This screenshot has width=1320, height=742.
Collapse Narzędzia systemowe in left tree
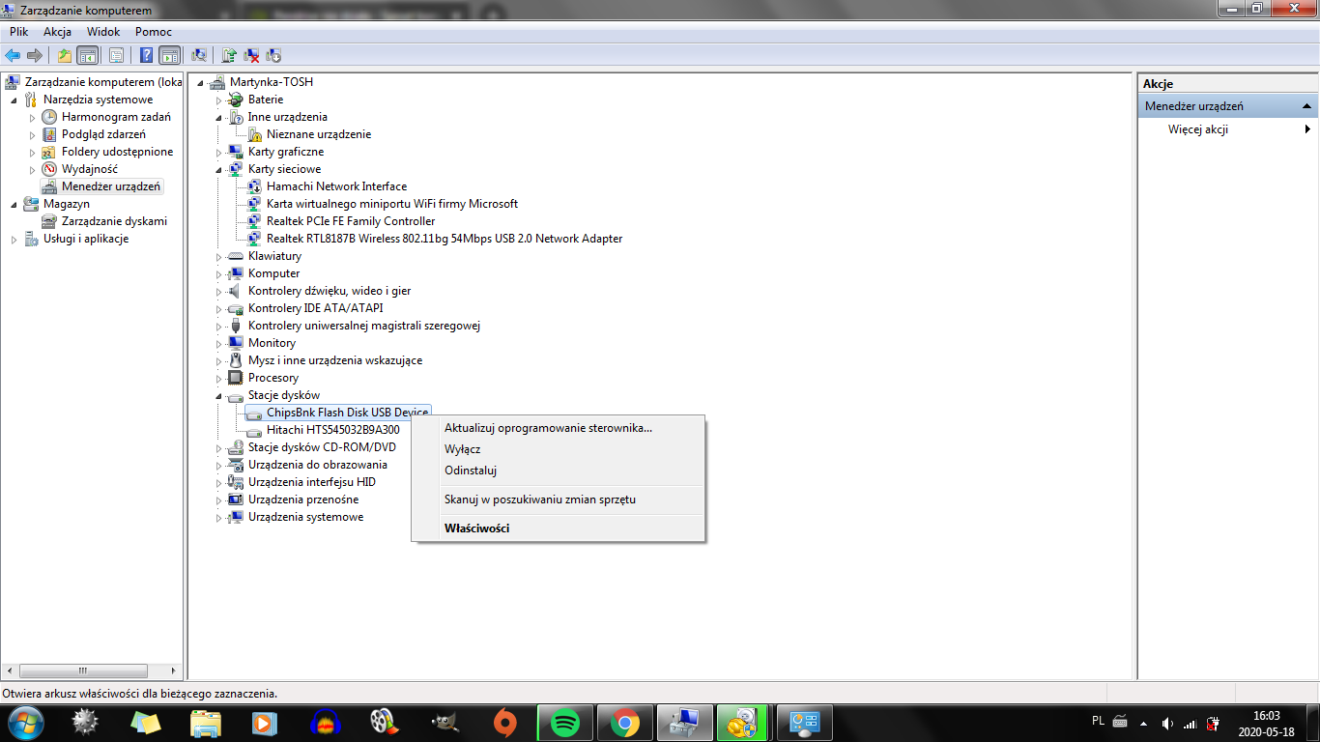[14, 100]
